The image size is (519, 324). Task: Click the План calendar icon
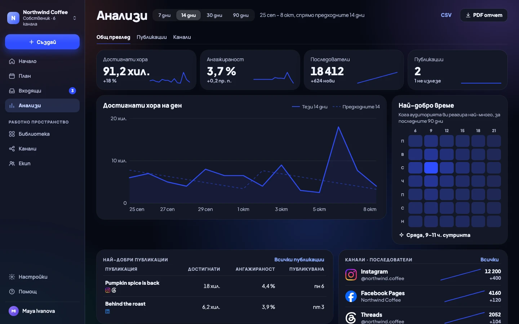pyautogui.click(x=12, y=76)
